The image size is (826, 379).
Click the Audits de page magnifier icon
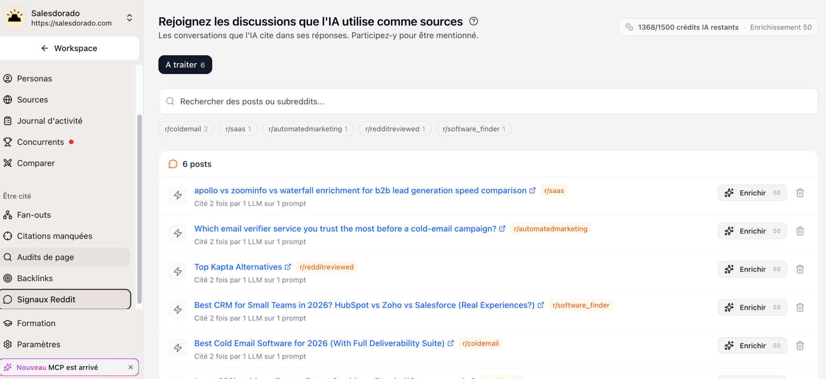point(8,257)
